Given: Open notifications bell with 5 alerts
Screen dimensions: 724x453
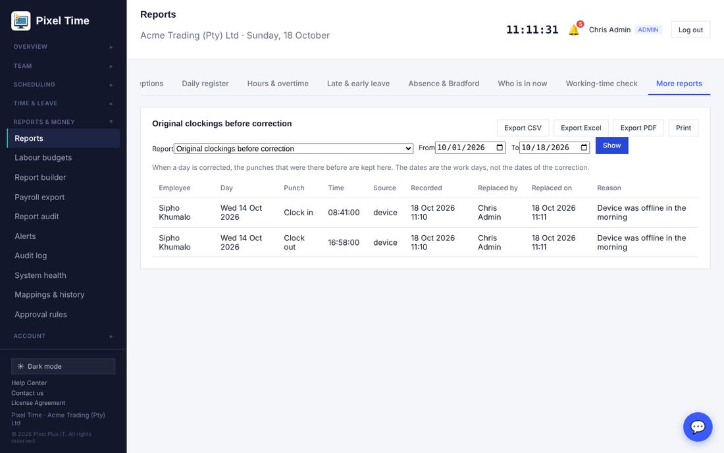Looking at the screenshot, I should coord(574,30).
